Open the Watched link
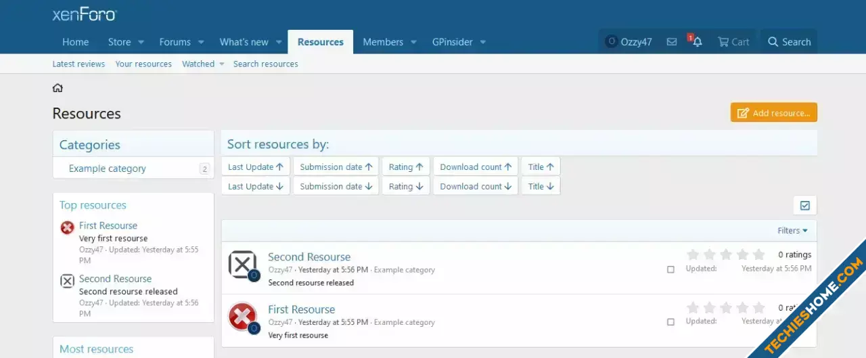The width and height of the screenshot is (866, 358). [x=198, y=64]
